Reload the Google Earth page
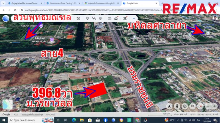The width and height of the screenshot is (220, 123). [x=15, y=10]
